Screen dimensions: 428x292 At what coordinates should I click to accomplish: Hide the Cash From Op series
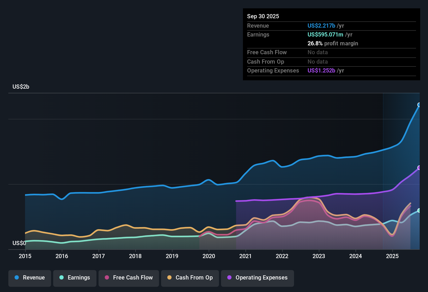(x=190, y=278)
